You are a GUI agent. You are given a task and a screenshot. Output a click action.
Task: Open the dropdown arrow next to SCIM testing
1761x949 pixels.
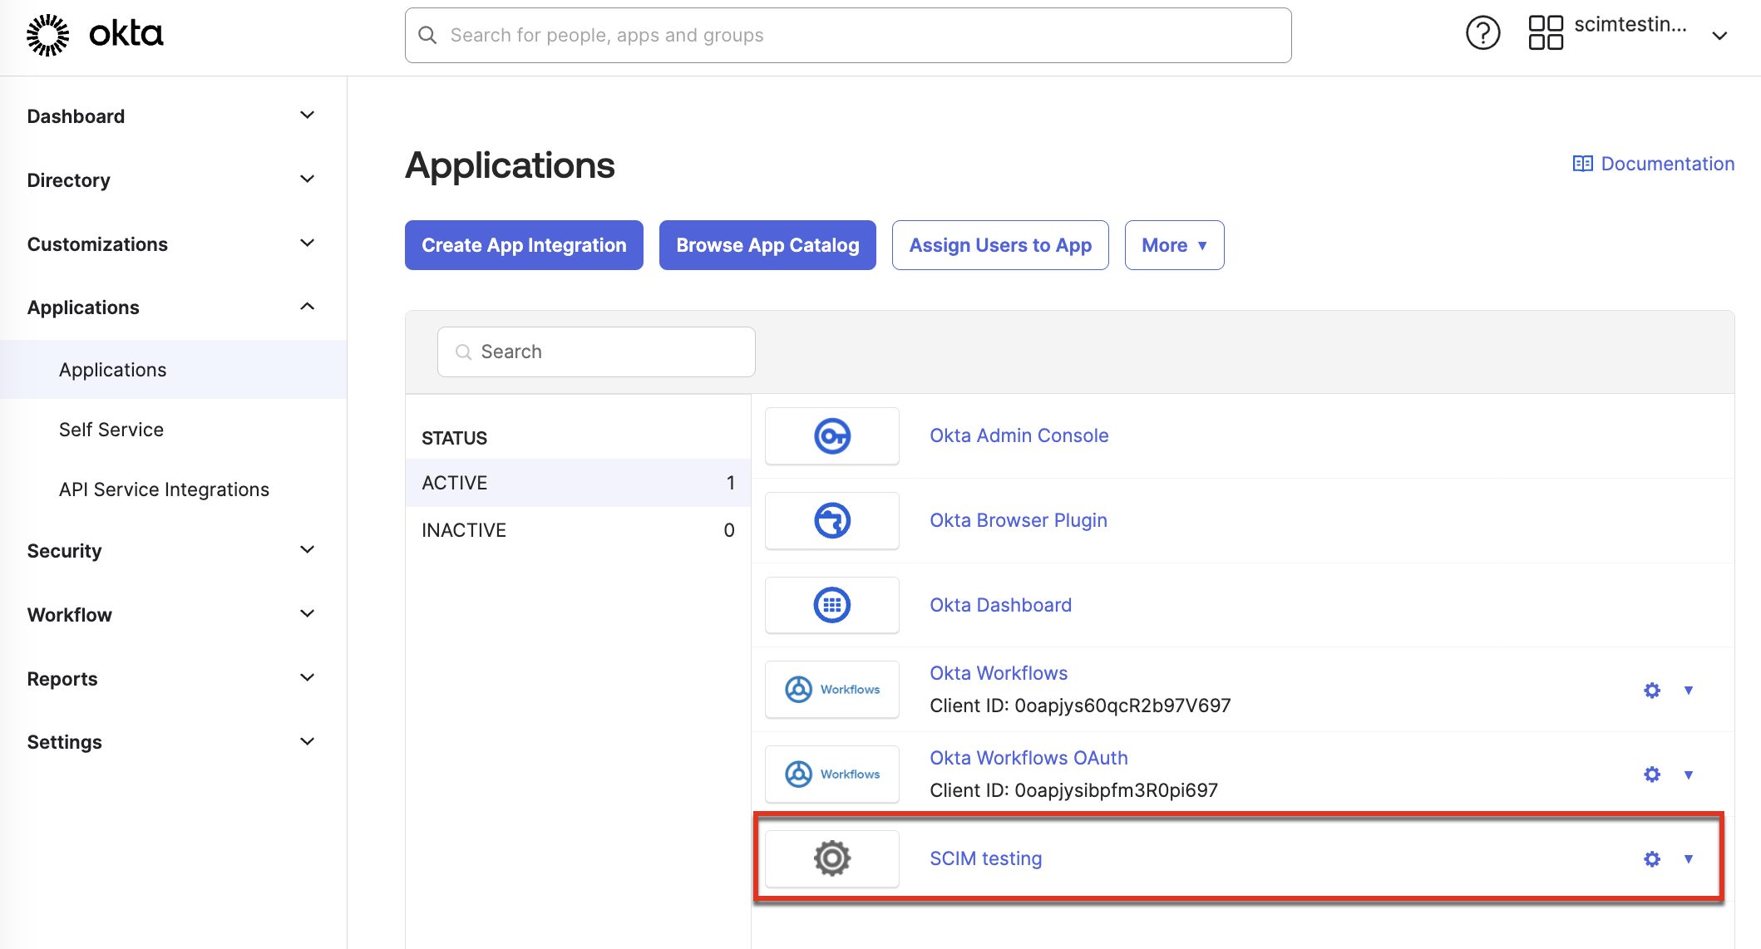pyautogui.click(x=1689, y=858)
